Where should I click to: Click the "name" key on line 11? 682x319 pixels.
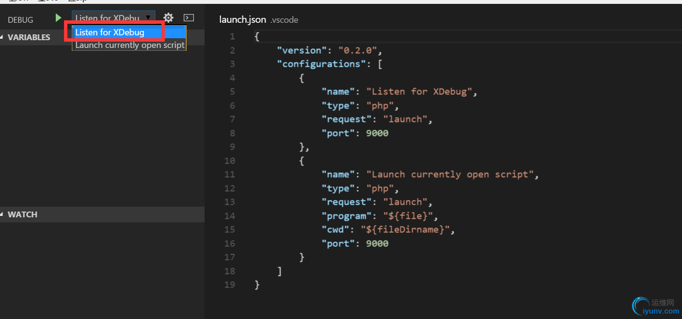(338, 174)
